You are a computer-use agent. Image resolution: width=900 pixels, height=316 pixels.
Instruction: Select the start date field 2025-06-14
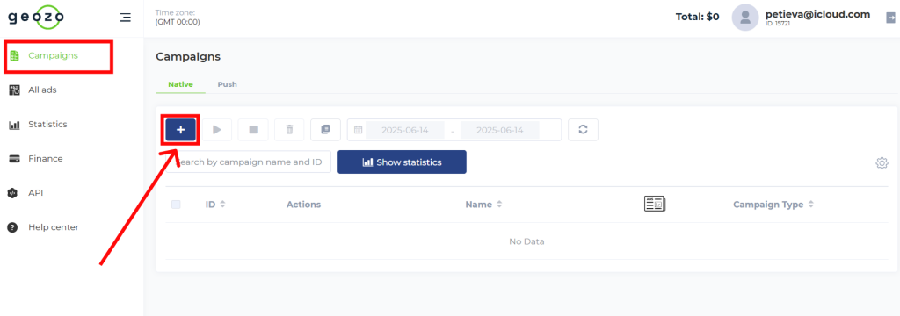pos(404,130)
